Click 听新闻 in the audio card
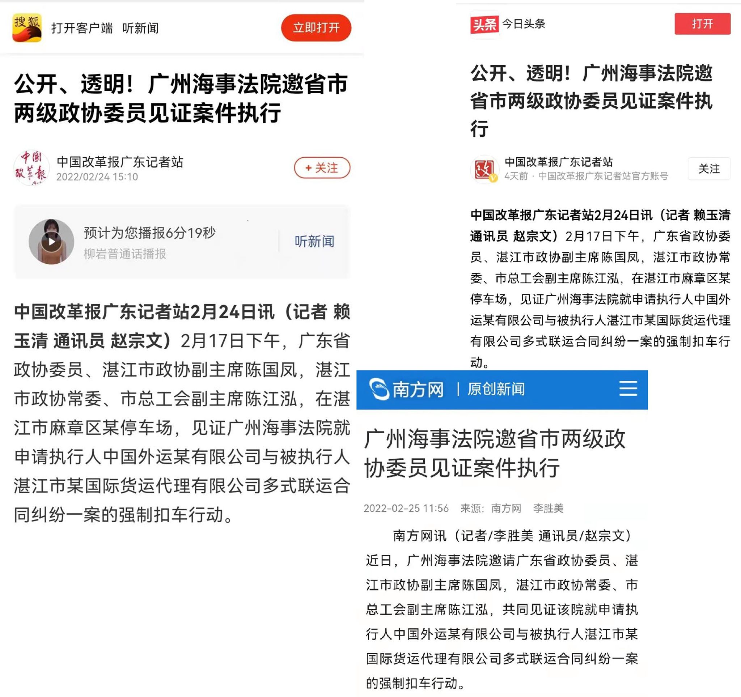The height and width of the screenshot is (697, 741). point(314,241)
